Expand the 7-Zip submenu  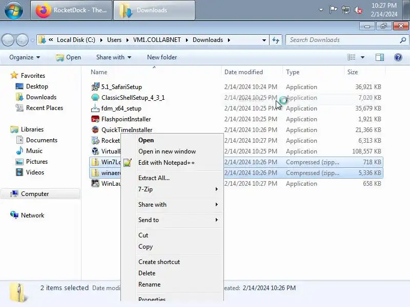coord(172,189)
